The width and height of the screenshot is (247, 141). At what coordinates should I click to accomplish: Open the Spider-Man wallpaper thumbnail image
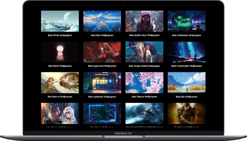(144, 21)
